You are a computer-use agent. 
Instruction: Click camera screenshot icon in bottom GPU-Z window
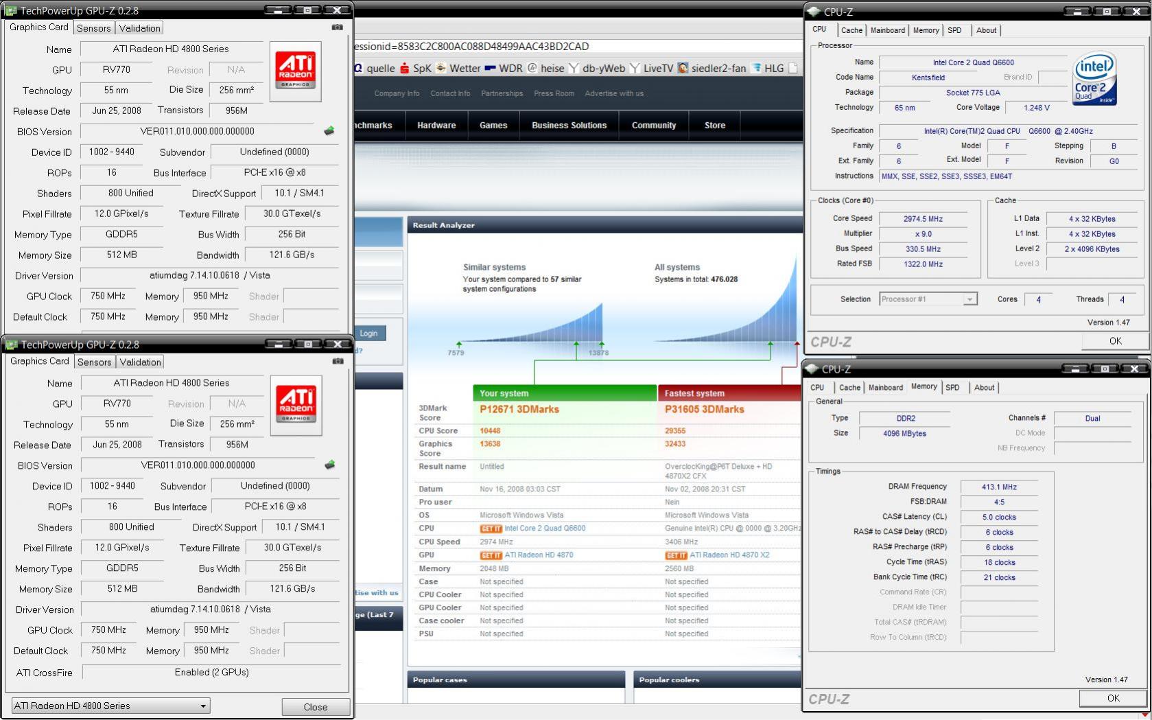click(338, 361)
